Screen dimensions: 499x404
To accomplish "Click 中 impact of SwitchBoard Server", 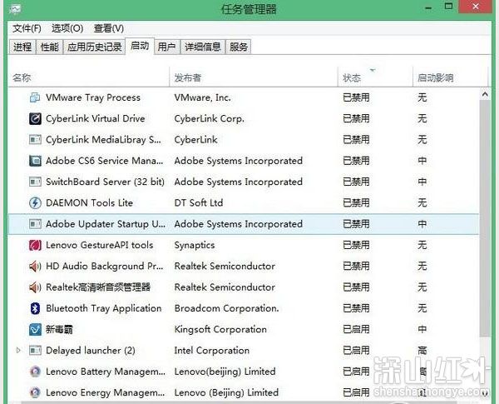I will pos(422,182).
